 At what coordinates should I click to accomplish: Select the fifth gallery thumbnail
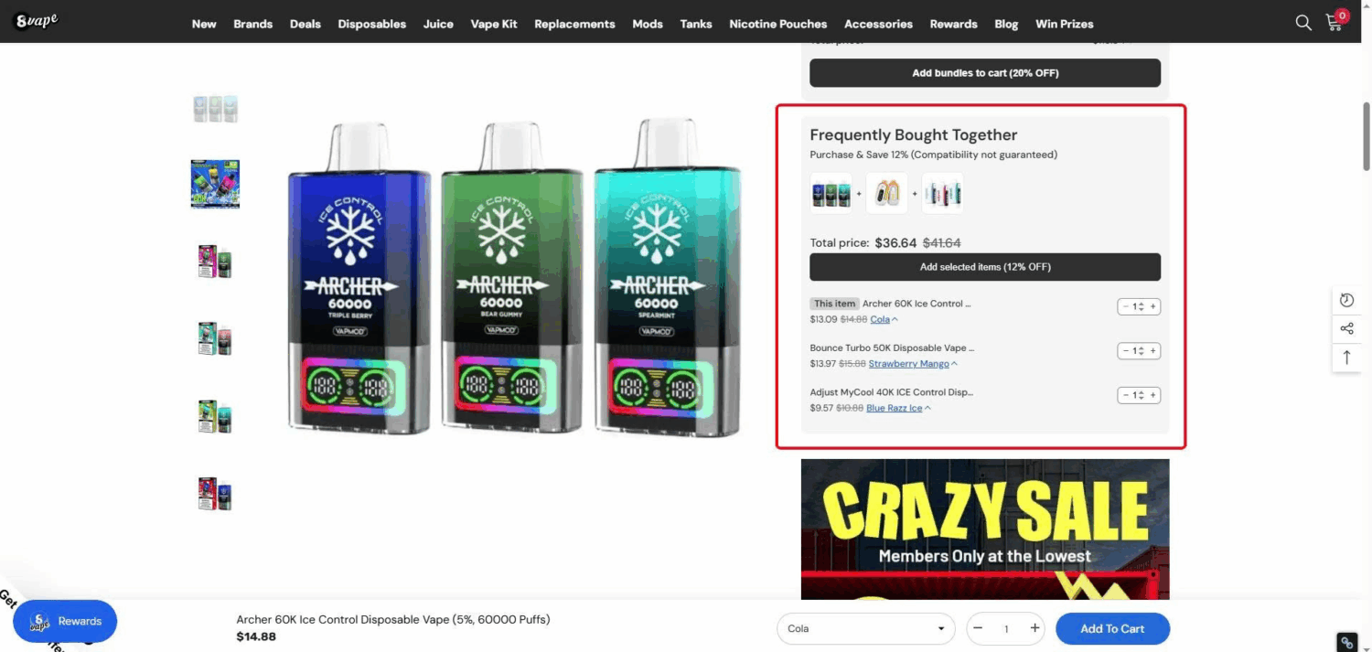tap(215, 416)
